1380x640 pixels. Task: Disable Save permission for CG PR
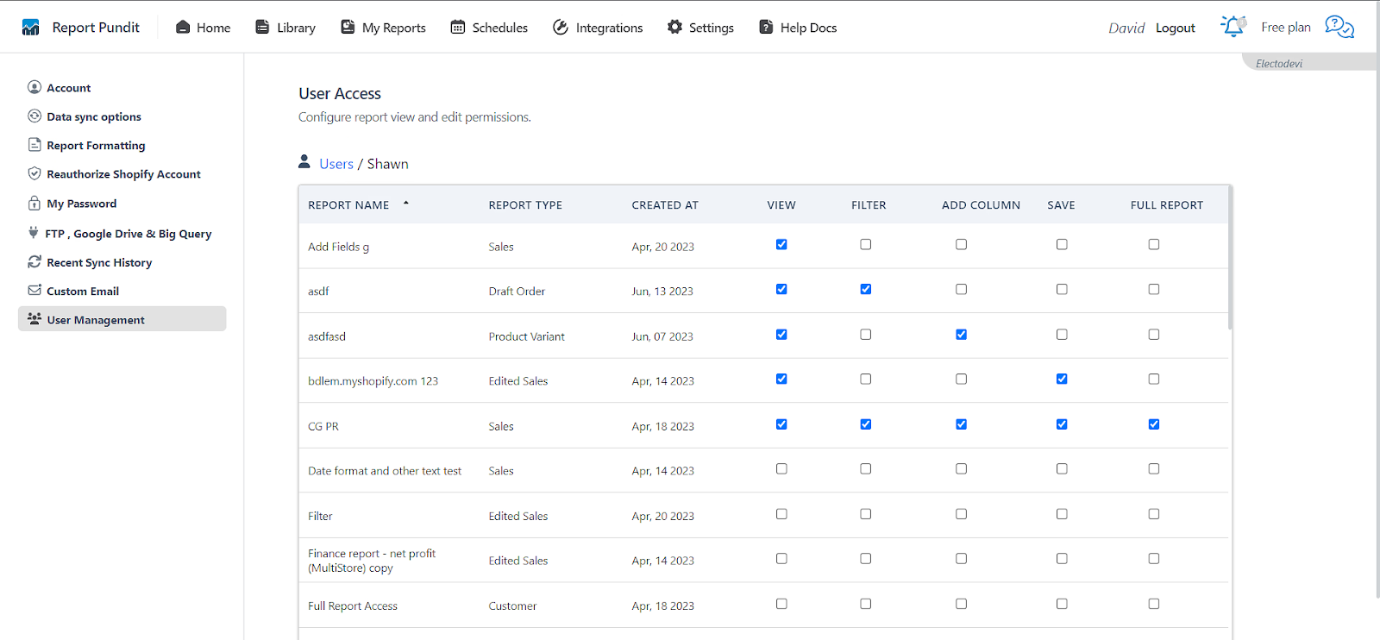click(x=1062, y=424)
